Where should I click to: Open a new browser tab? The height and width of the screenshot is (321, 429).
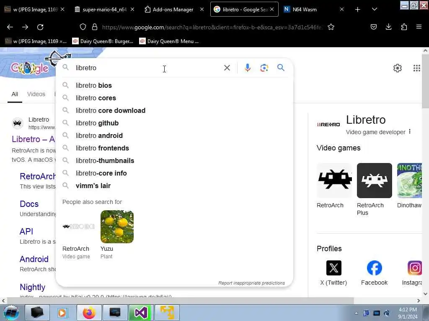point(358,10)
